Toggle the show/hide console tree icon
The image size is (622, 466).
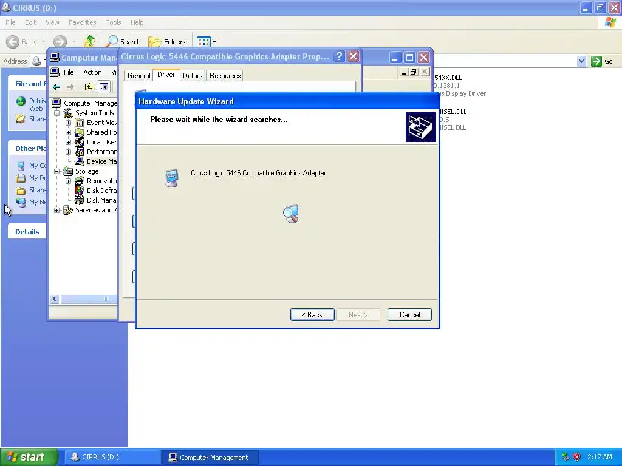coord(103,87)
